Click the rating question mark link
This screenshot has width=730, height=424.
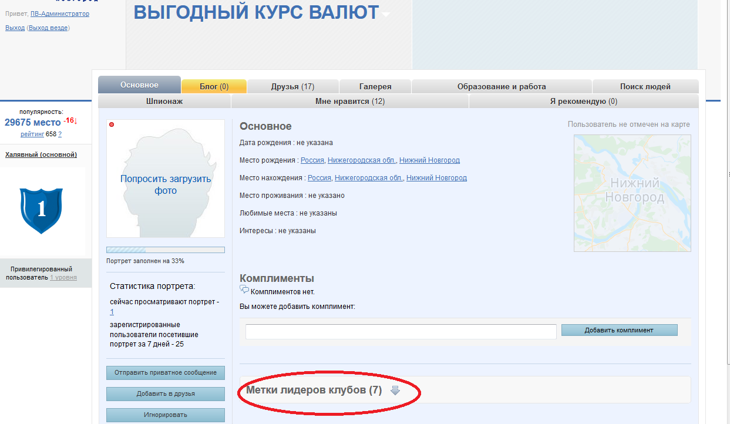[x=60, y=134]
